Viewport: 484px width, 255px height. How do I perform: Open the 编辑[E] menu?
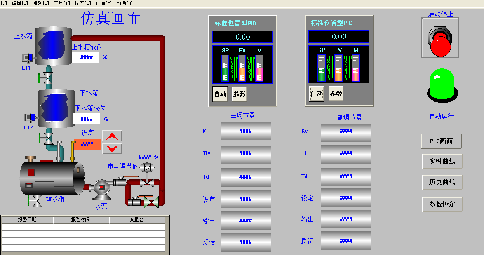pyautogui.click(x=20, y=3)
